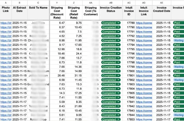Viewport: 184px width, 121px height.
Task: Select the column Y header
Action: pyautogui.click(x=57, y=2)
